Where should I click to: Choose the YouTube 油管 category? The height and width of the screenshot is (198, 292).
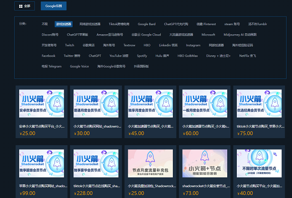pos(119,56)
